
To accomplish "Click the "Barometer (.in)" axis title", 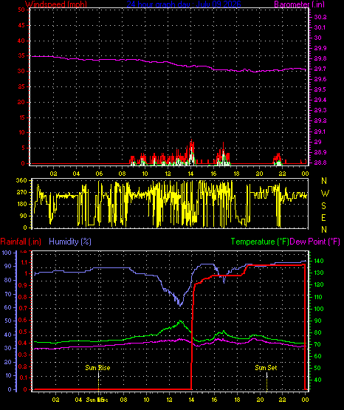I will [299, 4].
